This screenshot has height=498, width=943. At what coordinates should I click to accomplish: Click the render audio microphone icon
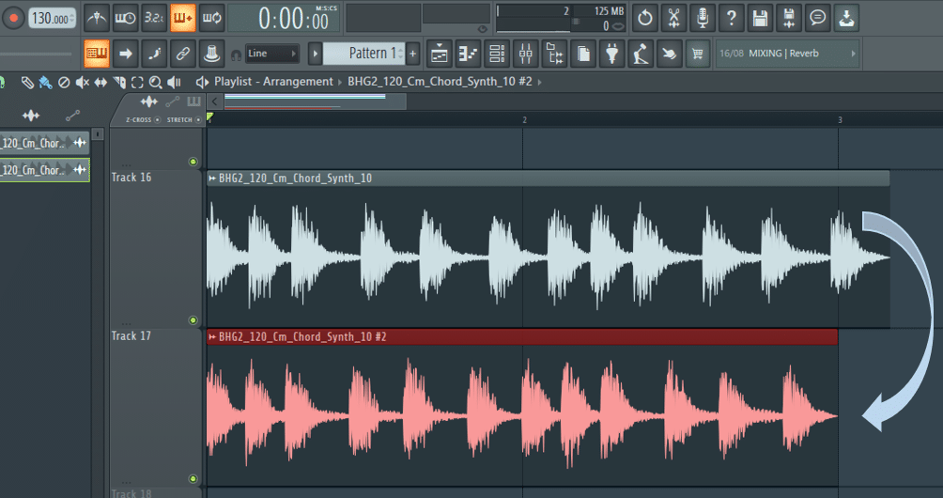click(702, 18)
